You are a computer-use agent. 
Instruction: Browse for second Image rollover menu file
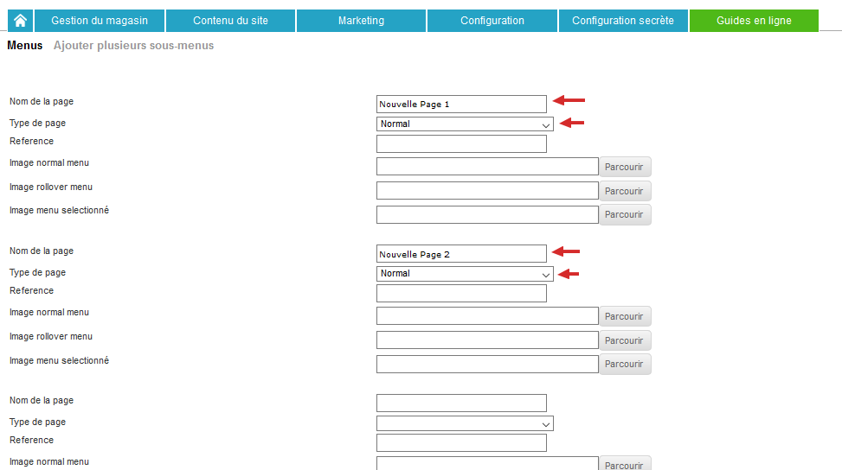pyautogui.click(x=625, y=340)
